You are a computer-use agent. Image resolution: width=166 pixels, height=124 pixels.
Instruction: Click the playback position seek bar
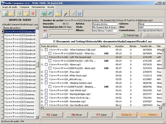pos(83,35)
